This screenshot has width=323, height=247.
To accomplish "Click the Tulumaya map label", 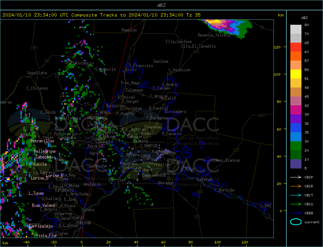I will (134, 90).
